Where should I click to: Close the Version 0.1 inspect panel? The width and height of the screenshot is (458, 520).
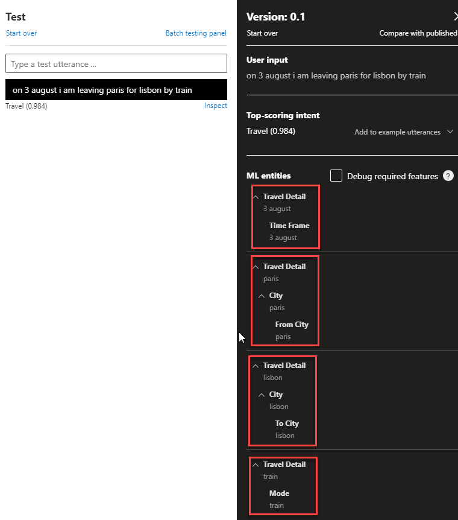point(456,16)
